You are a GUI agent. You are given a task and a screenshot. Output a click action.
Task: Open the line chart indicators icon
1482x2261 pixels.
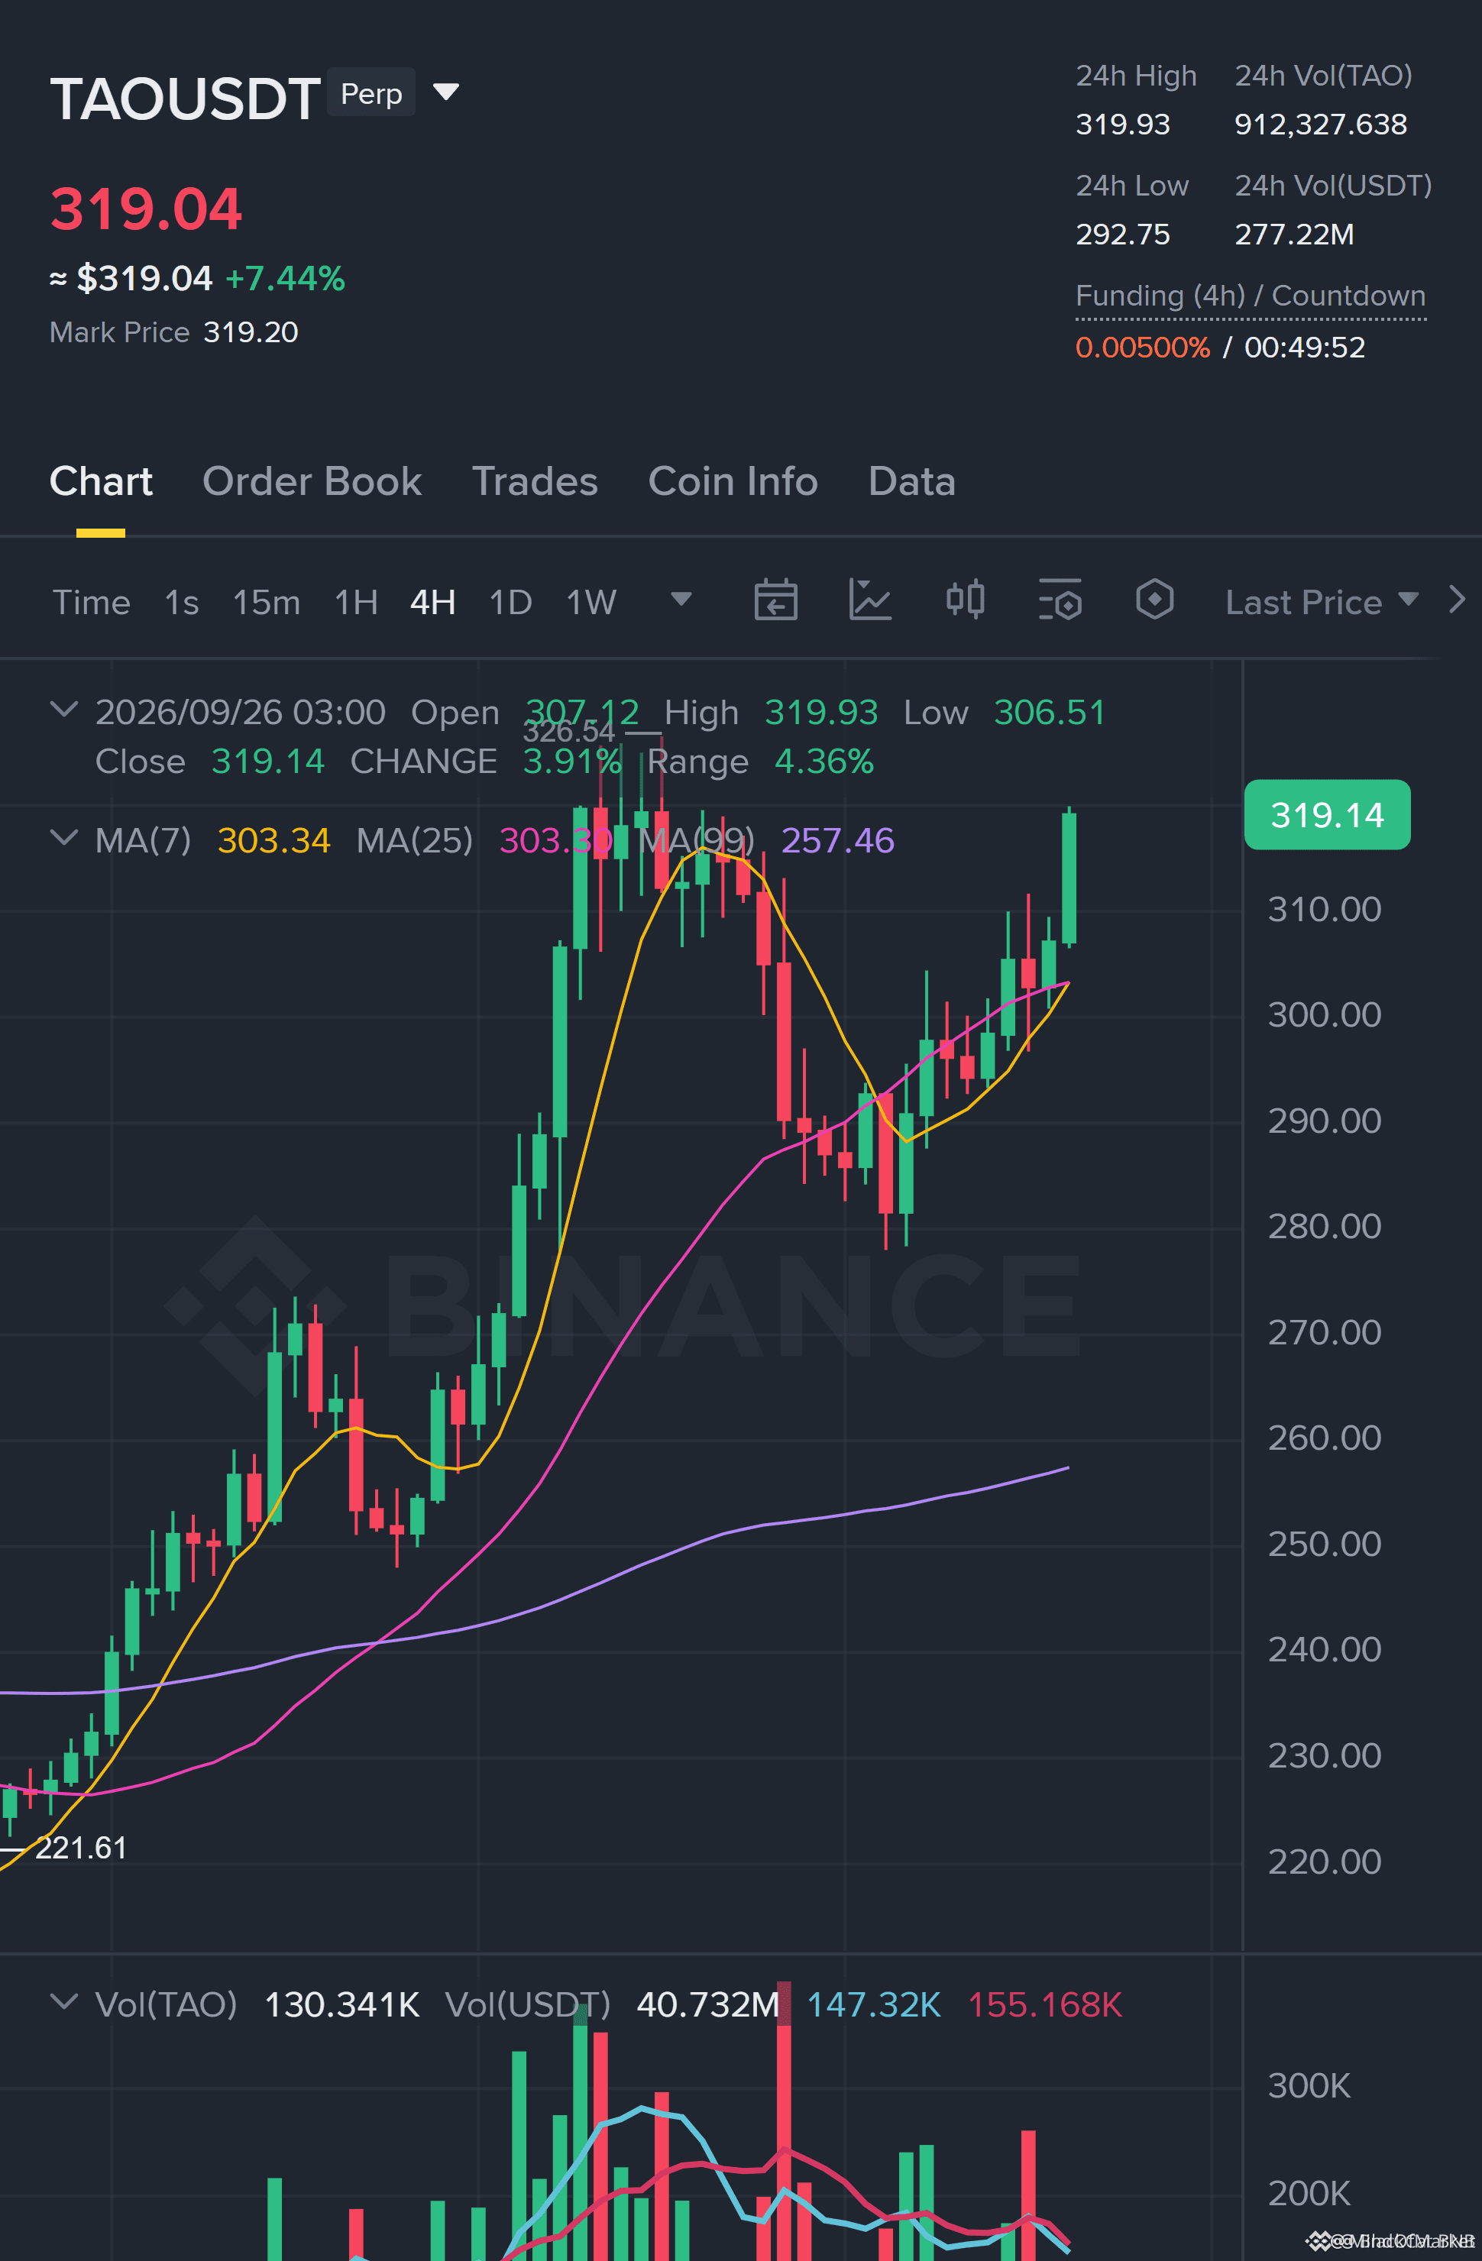click(x=869, y=600)
